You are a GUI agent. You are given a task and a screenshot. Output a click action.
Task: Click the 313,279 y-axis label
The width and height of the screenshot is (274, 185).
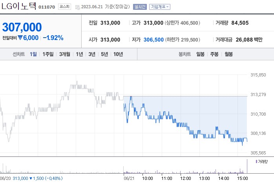point(258,94)
